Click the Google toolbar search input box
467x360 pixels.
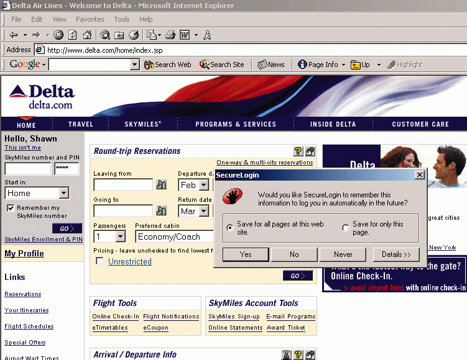pos(90,65)
